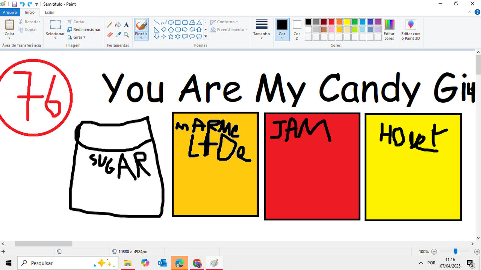Image resolution: width=481 pixels, height=270 pixels.
Task: Switch active color to Cor 2
Action: 297,29
